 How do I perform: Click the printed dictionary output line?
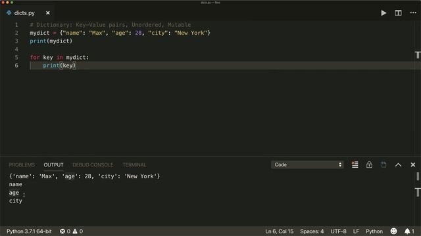pyautogui.click(x=84, y=176)
